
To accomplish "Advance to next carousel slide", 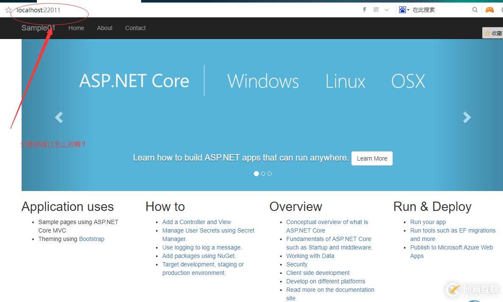I will click(467, 117).
